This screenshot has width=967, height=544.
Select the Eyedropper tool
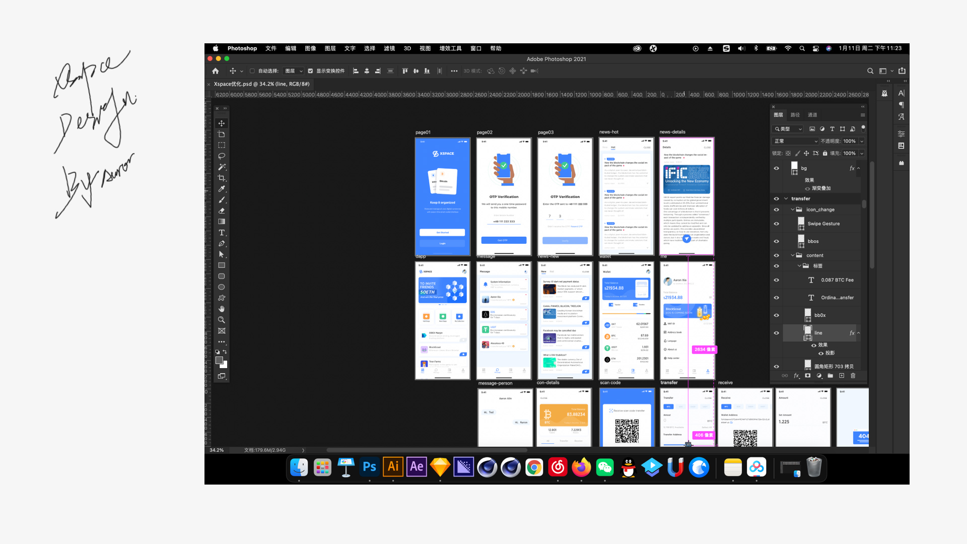coord(221,189)
